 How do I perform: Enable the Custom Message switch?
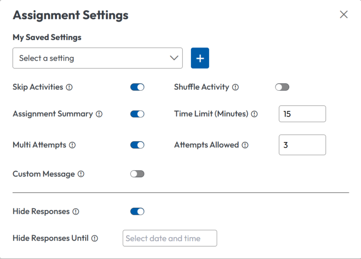pos(137,174)
